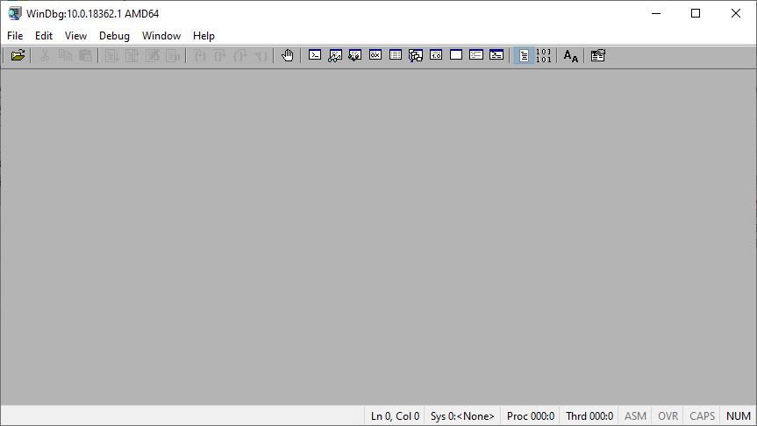Screen dimensions: 757x426
Task: Click the 'Proc 000:0' status bar entry
Action: tap(531, 415)
